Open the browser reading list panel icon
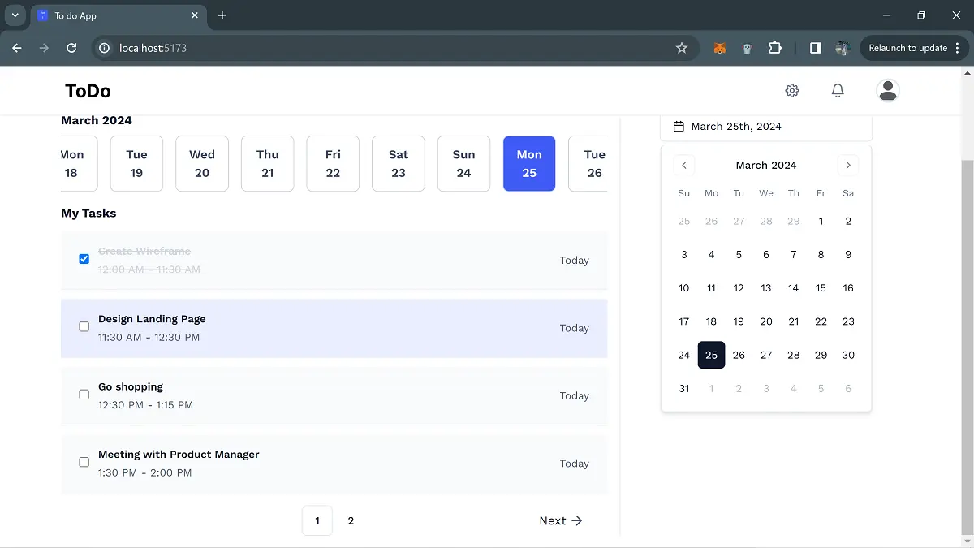The height and width of the screenshot is (548, 974). (x=815, y=48)
